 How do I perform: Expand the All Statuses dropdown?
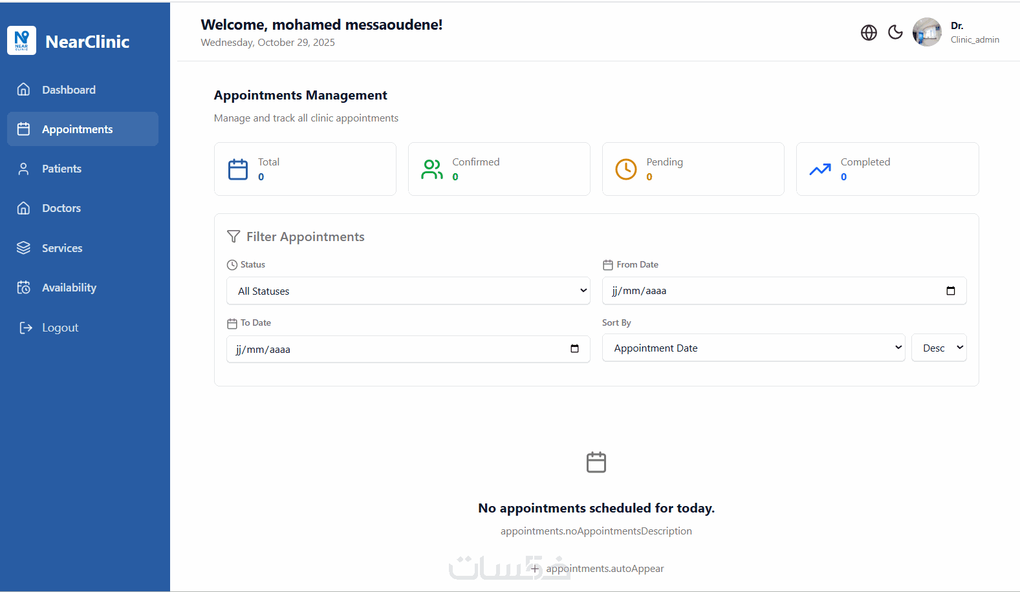(x=408, y=291)
